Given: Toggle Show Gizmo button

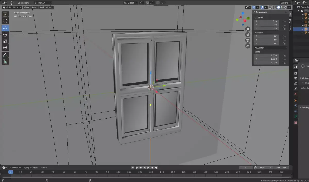Looking at the screenshot, I should coord(254,7).
